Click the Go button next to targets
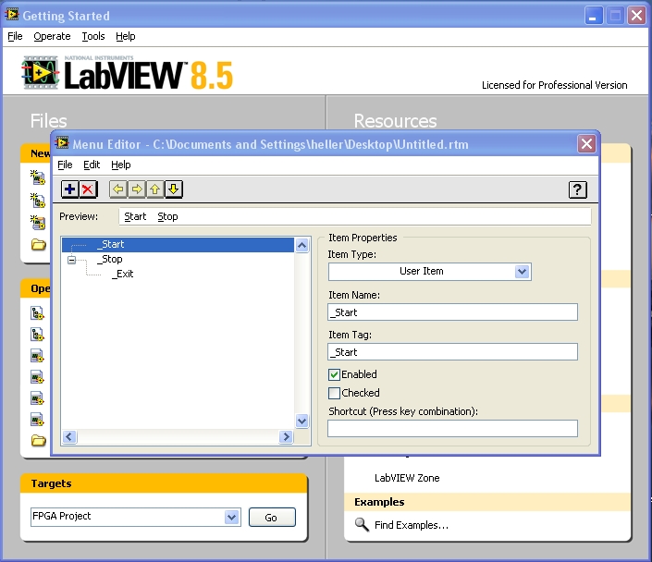This screenshot has height=562, width=652. (272, 518)
